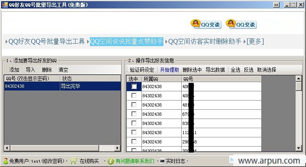Click the [更多] link

click(x=255, y=42)
